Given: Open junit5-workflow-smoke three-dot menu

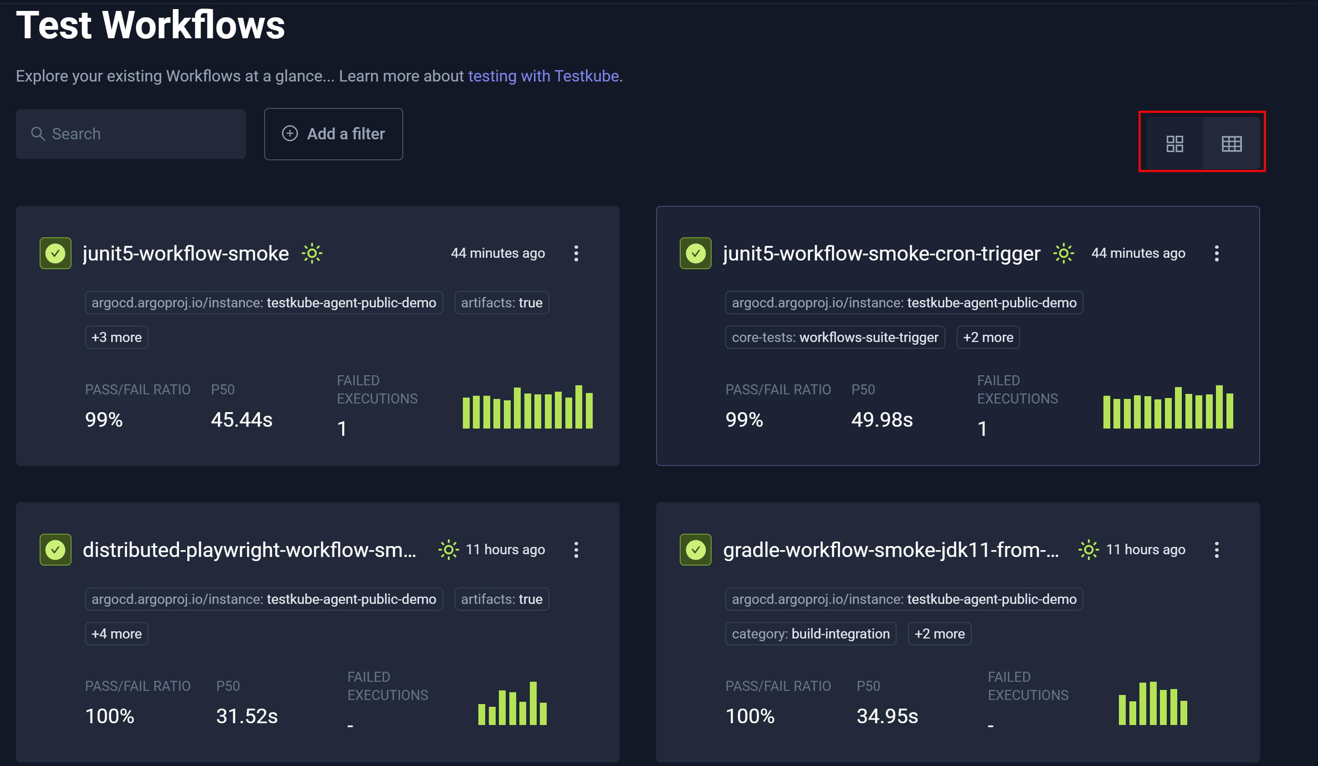Looking at the screenshot, I should [576, 254].
